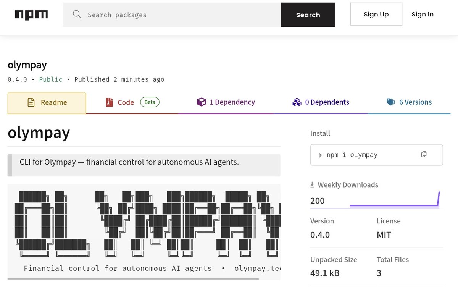Click the npm i olympay install text
This screenshot has height=288, width=458.
tap(352, 155)
